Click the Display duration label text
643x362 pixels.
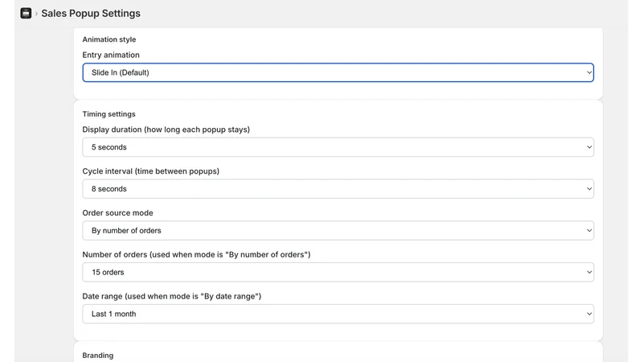pos(166,130)
